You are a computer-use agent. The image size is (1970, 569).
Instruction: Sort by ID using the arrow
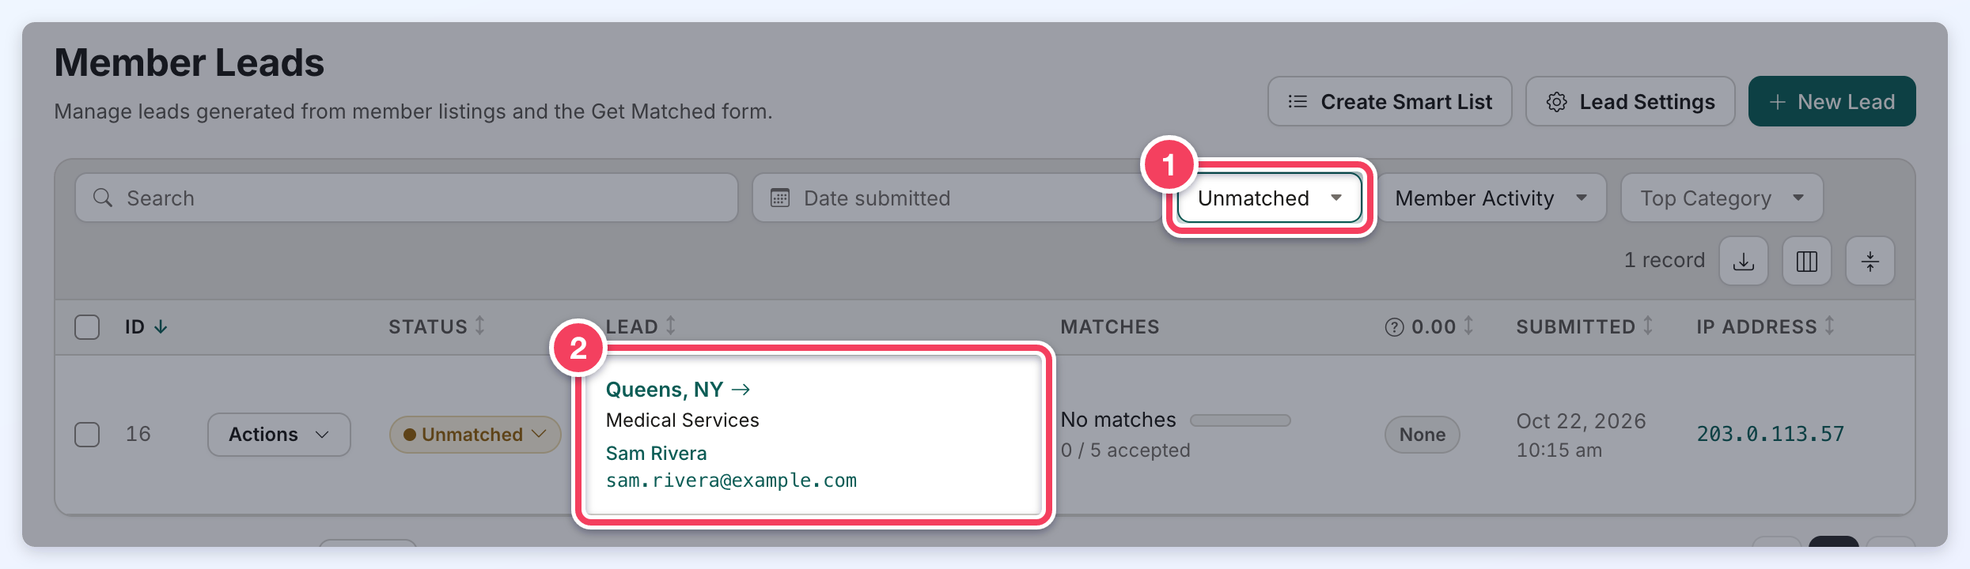pyautogui.click(x=161, y=327)
